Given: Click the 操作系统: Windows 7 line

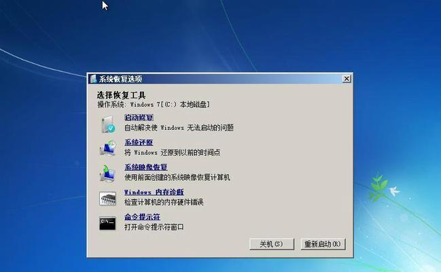Looking at the screenshot, I should click(154, 105).
